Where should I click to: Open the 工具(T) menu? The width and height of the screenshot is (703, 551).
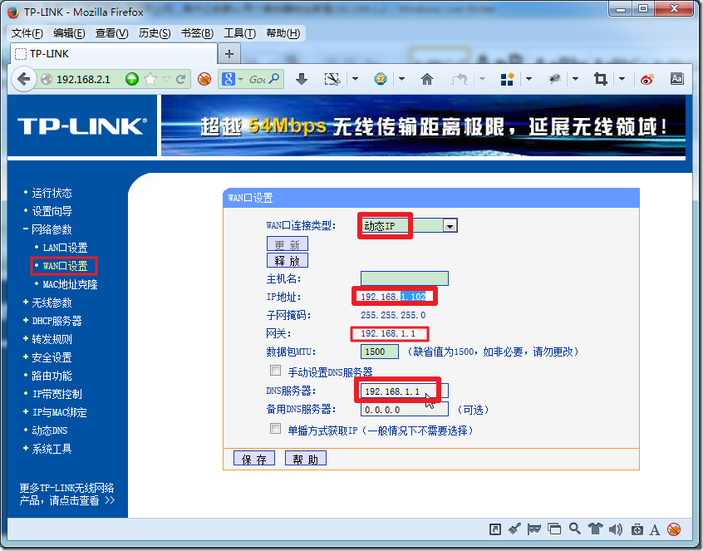(x=240, y=33)
